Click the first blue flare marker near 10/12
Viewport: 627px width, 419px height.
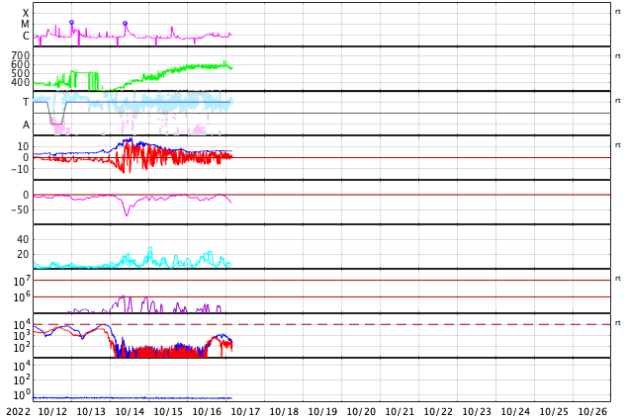tap(71, 23)
